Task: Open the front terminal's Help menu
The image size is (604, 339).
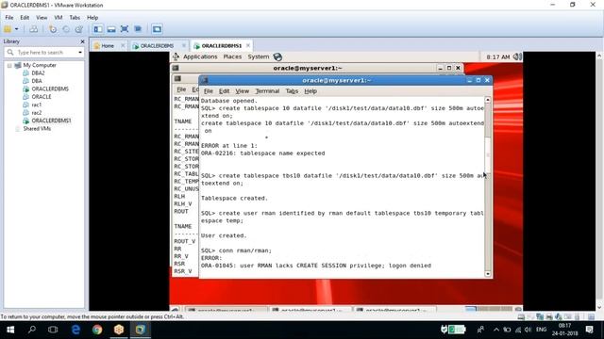Action: click(x=310, y=91)
